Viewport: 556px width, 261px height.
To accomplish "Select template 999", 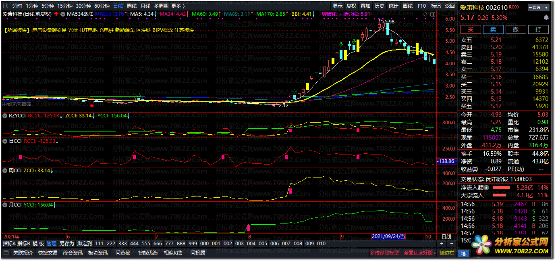I will coord(193,244).
